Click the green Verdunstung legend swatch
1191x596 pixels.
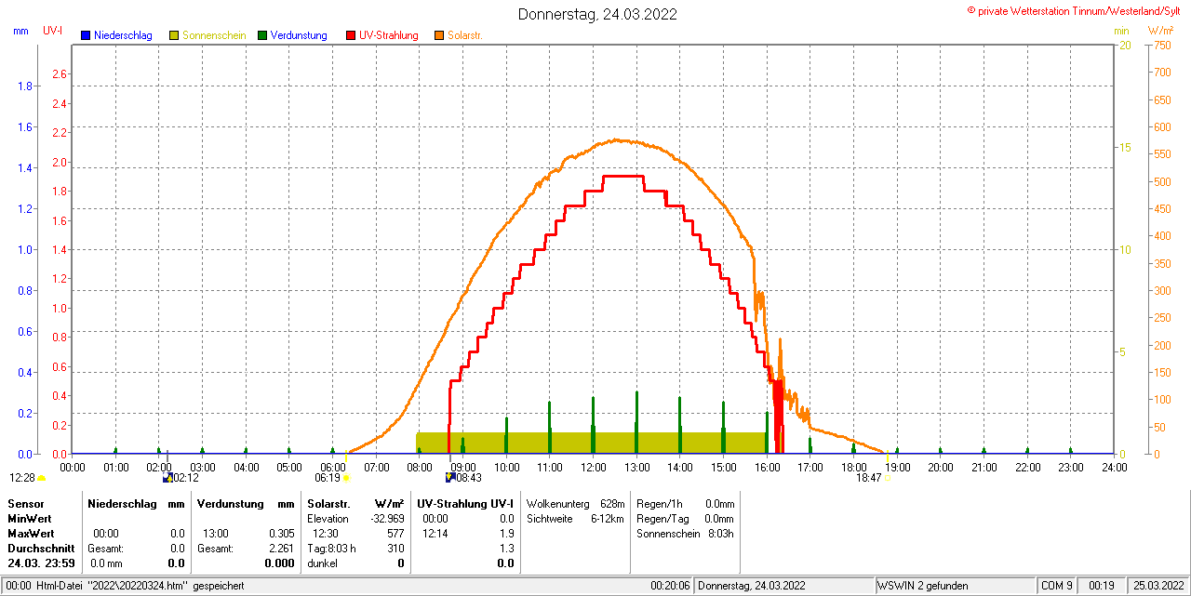[262, 35]
